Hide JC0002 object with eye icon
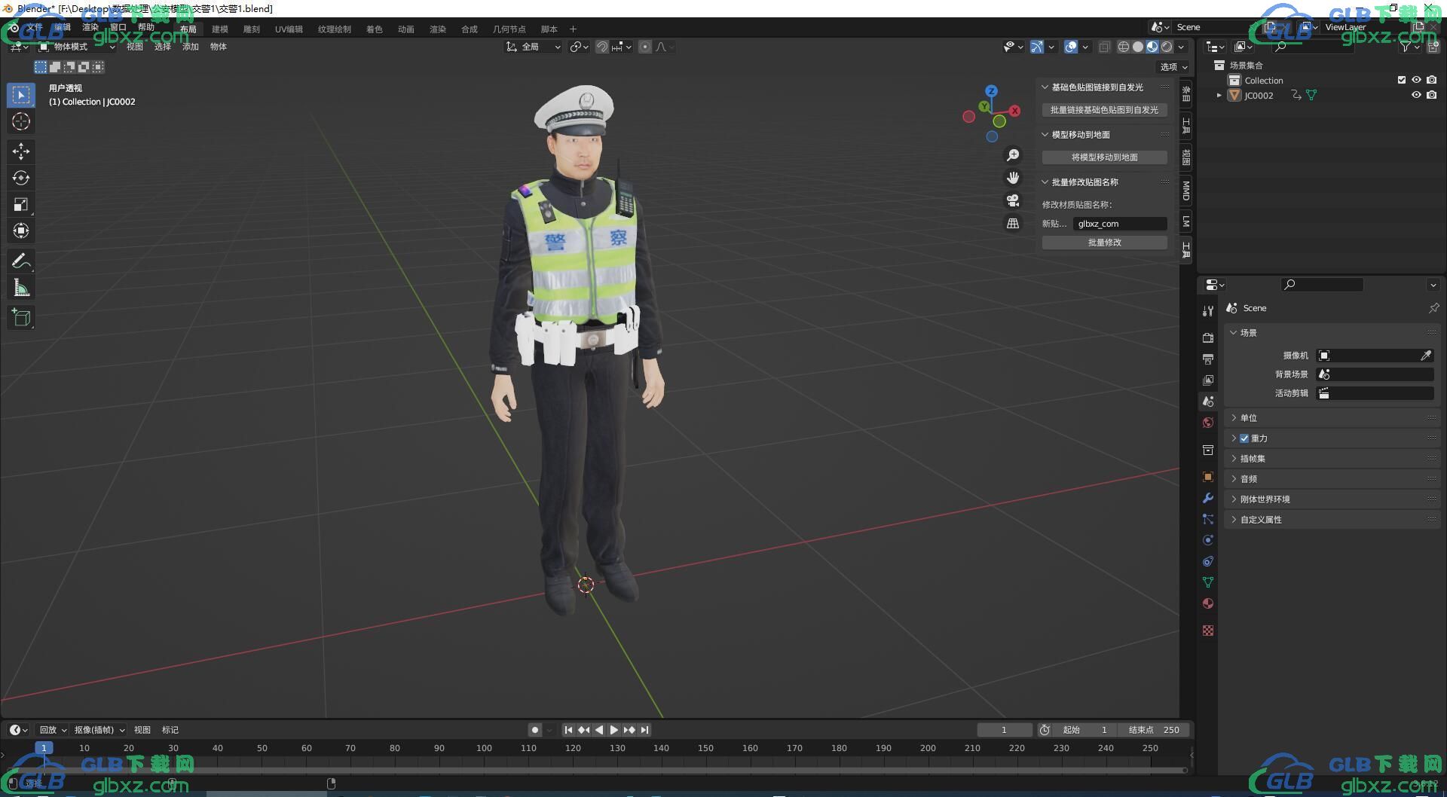 click(x=1416, y=96)
